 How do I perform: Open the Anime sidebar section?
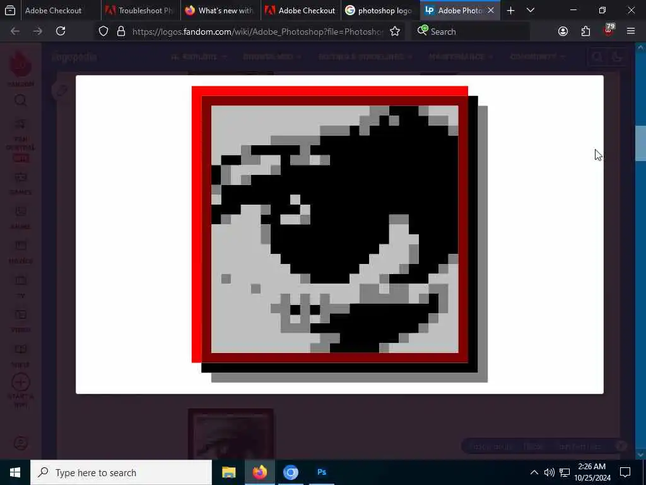click(21, 218)
